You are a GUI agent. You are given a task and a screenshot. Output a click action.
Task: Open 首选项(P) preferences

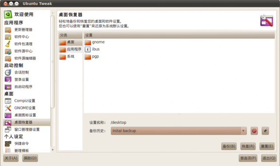pos(248,158)
